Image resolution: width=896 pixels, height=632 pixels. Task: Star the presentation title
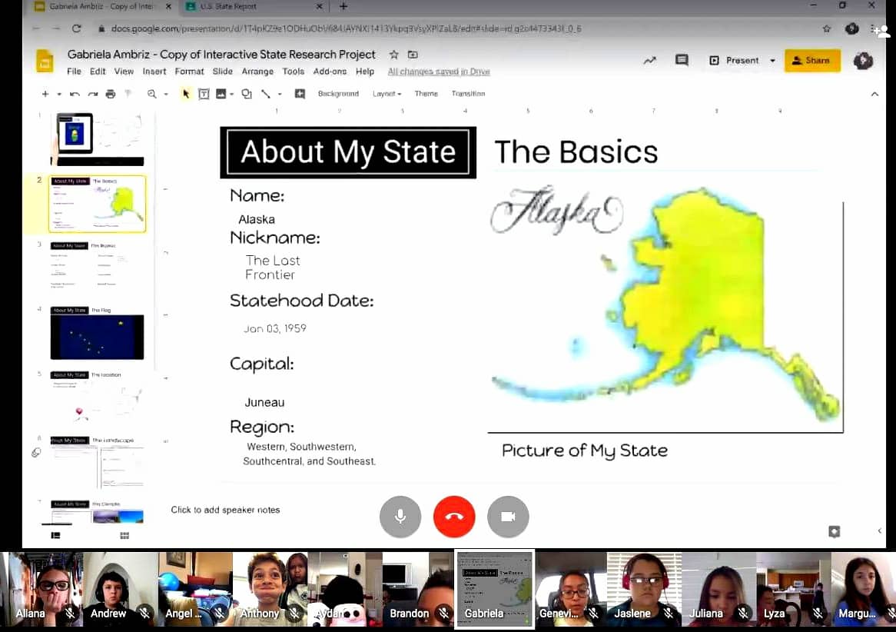tap(393, 55)
